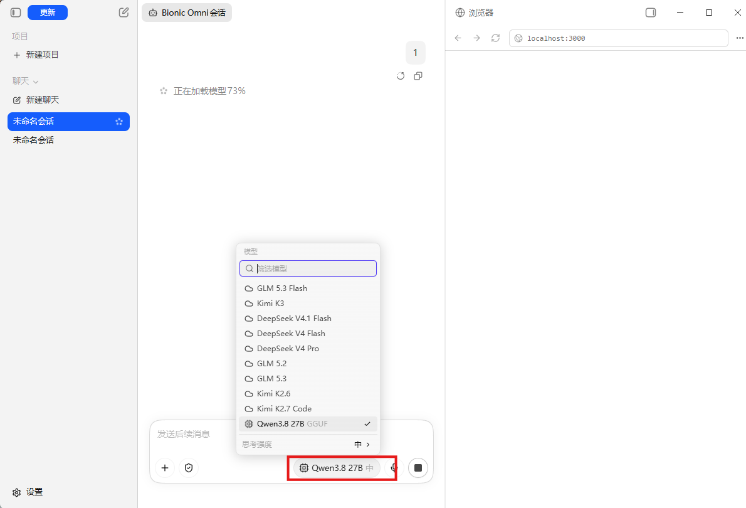Click the compose new chat icon
This screenshot has height=508, width=746.
tap(123, 13)
